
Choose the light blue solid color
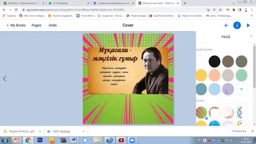point(214,89)
